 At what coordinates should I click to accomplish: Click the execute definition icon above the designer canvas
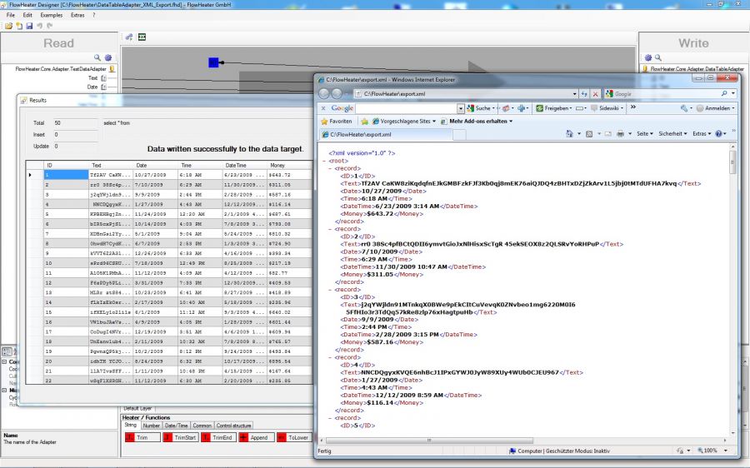(129, 37)
